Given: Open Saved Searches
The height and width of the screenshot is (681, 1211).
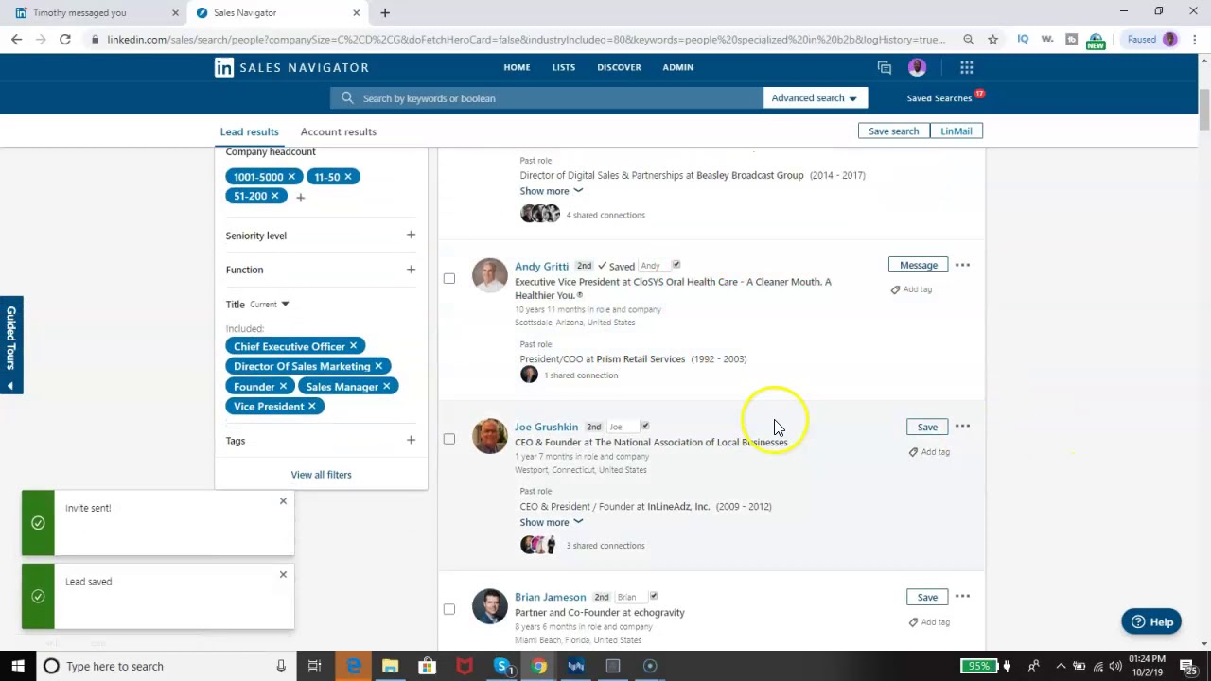Looking at the screenshot, I should pyautogui.click(x=939, y=98).
